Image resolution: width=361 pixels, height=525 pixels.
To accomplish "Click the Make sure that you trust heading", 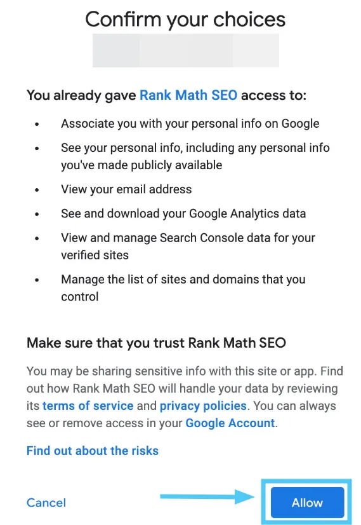I will point(156,343).
